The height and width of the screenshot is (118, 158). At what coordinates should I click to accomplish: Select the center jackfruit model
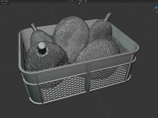tap(71, 37)
